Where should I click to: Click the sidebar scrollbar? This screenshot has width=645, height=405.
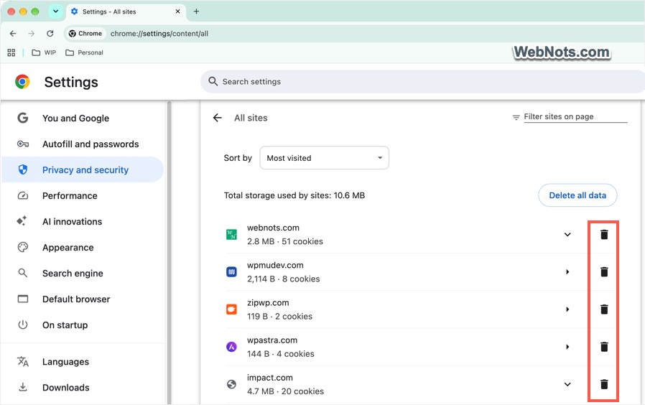click(169, 253)
